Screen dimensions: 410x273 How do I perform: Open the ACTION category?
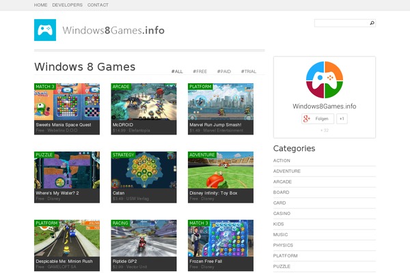pyautogui.click(x=282, y=160)
